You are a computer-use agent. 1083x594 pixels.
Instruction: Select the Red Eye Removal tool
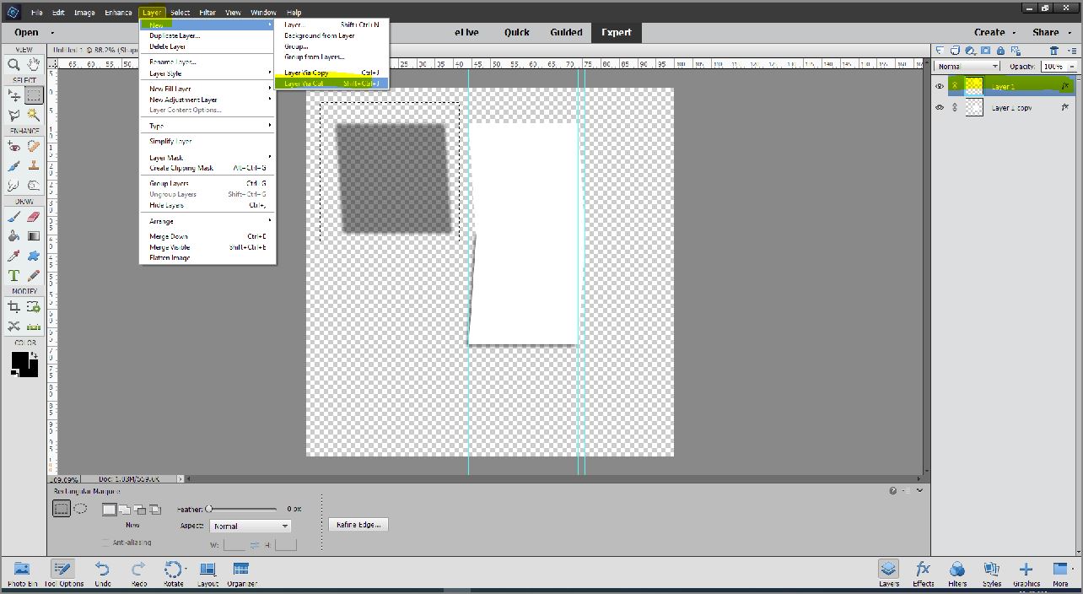13,146
